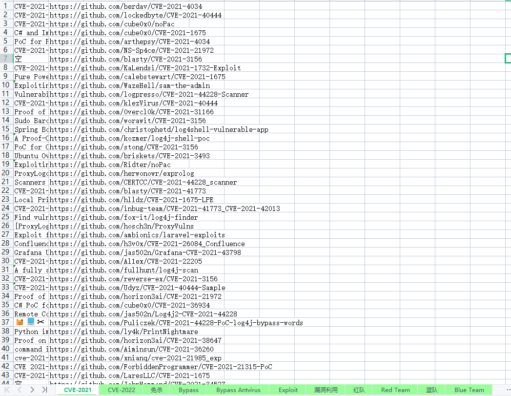Open the 漏洞利用 sheet tab
This screenshot has width=511, height=396.
point(326,390)
